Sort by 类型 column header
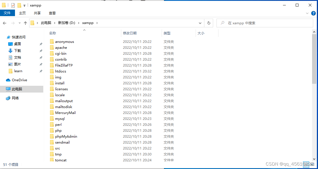The image size is (318, 169). click(167, 33)
